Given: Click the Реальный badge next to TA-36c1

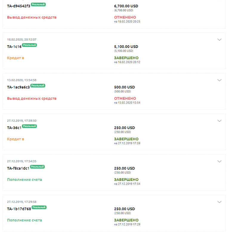Looking at the screenshot, I should [30, 126].
